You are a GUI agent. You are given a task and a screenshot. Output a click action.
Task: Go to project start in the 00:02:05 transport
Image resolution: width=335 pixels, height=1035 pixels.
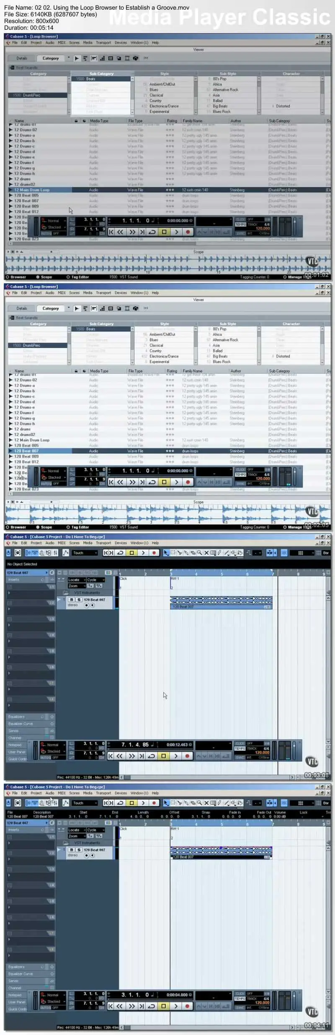[111, 482]
